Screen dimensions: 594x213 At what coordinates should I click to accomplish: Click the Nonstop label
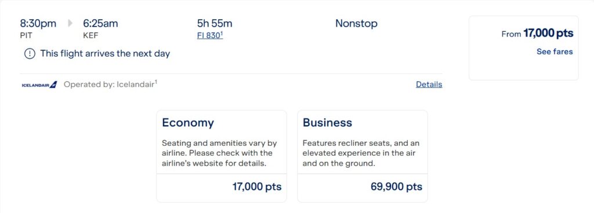click(356, 23)
